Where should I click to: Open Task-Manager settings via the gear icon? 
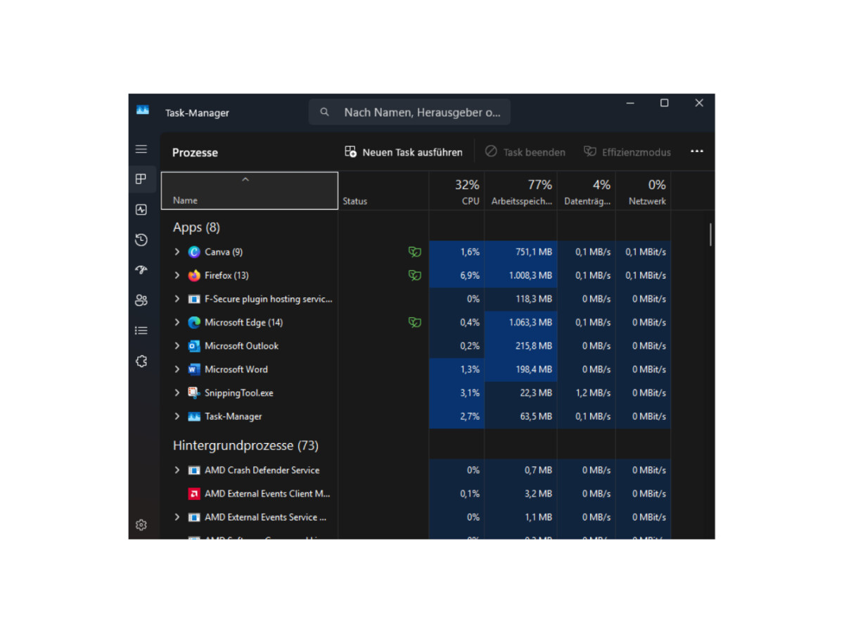tap(141, 525)
